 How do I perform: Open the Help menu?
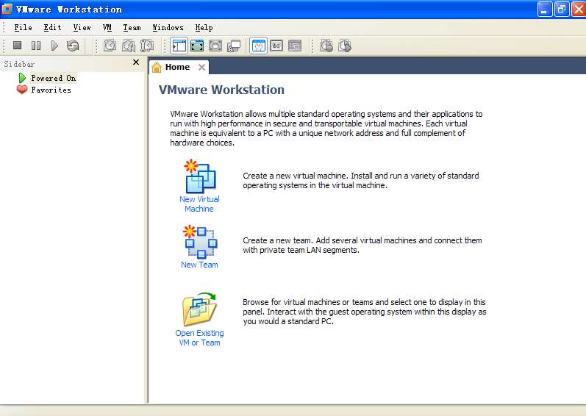click(204, 28)
